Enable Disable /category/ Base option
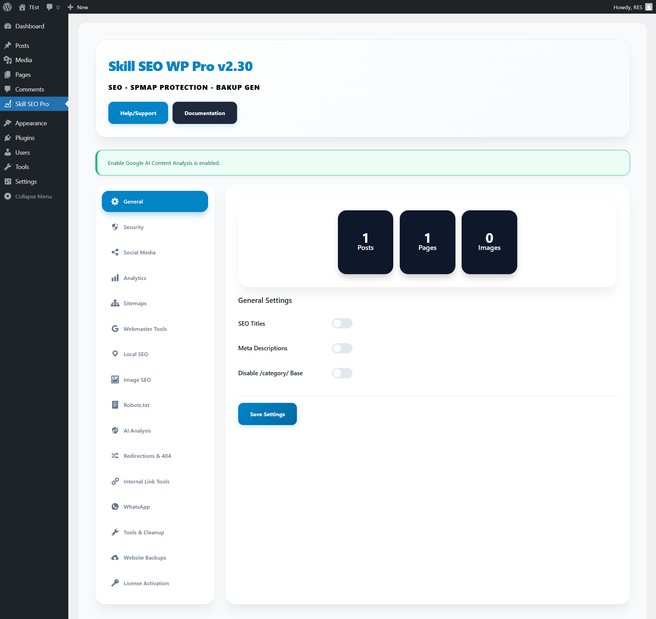This screenshot has height=619, width=656. click(x=342, y=373)
